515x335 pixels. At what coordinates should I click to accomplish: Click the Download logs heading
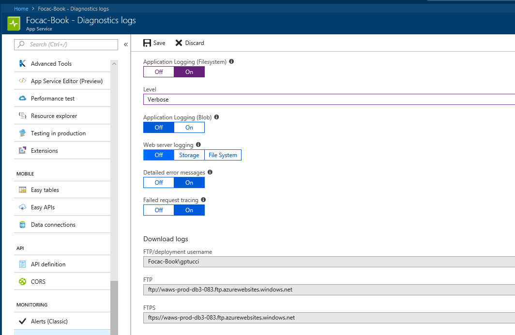click(166, 239)
